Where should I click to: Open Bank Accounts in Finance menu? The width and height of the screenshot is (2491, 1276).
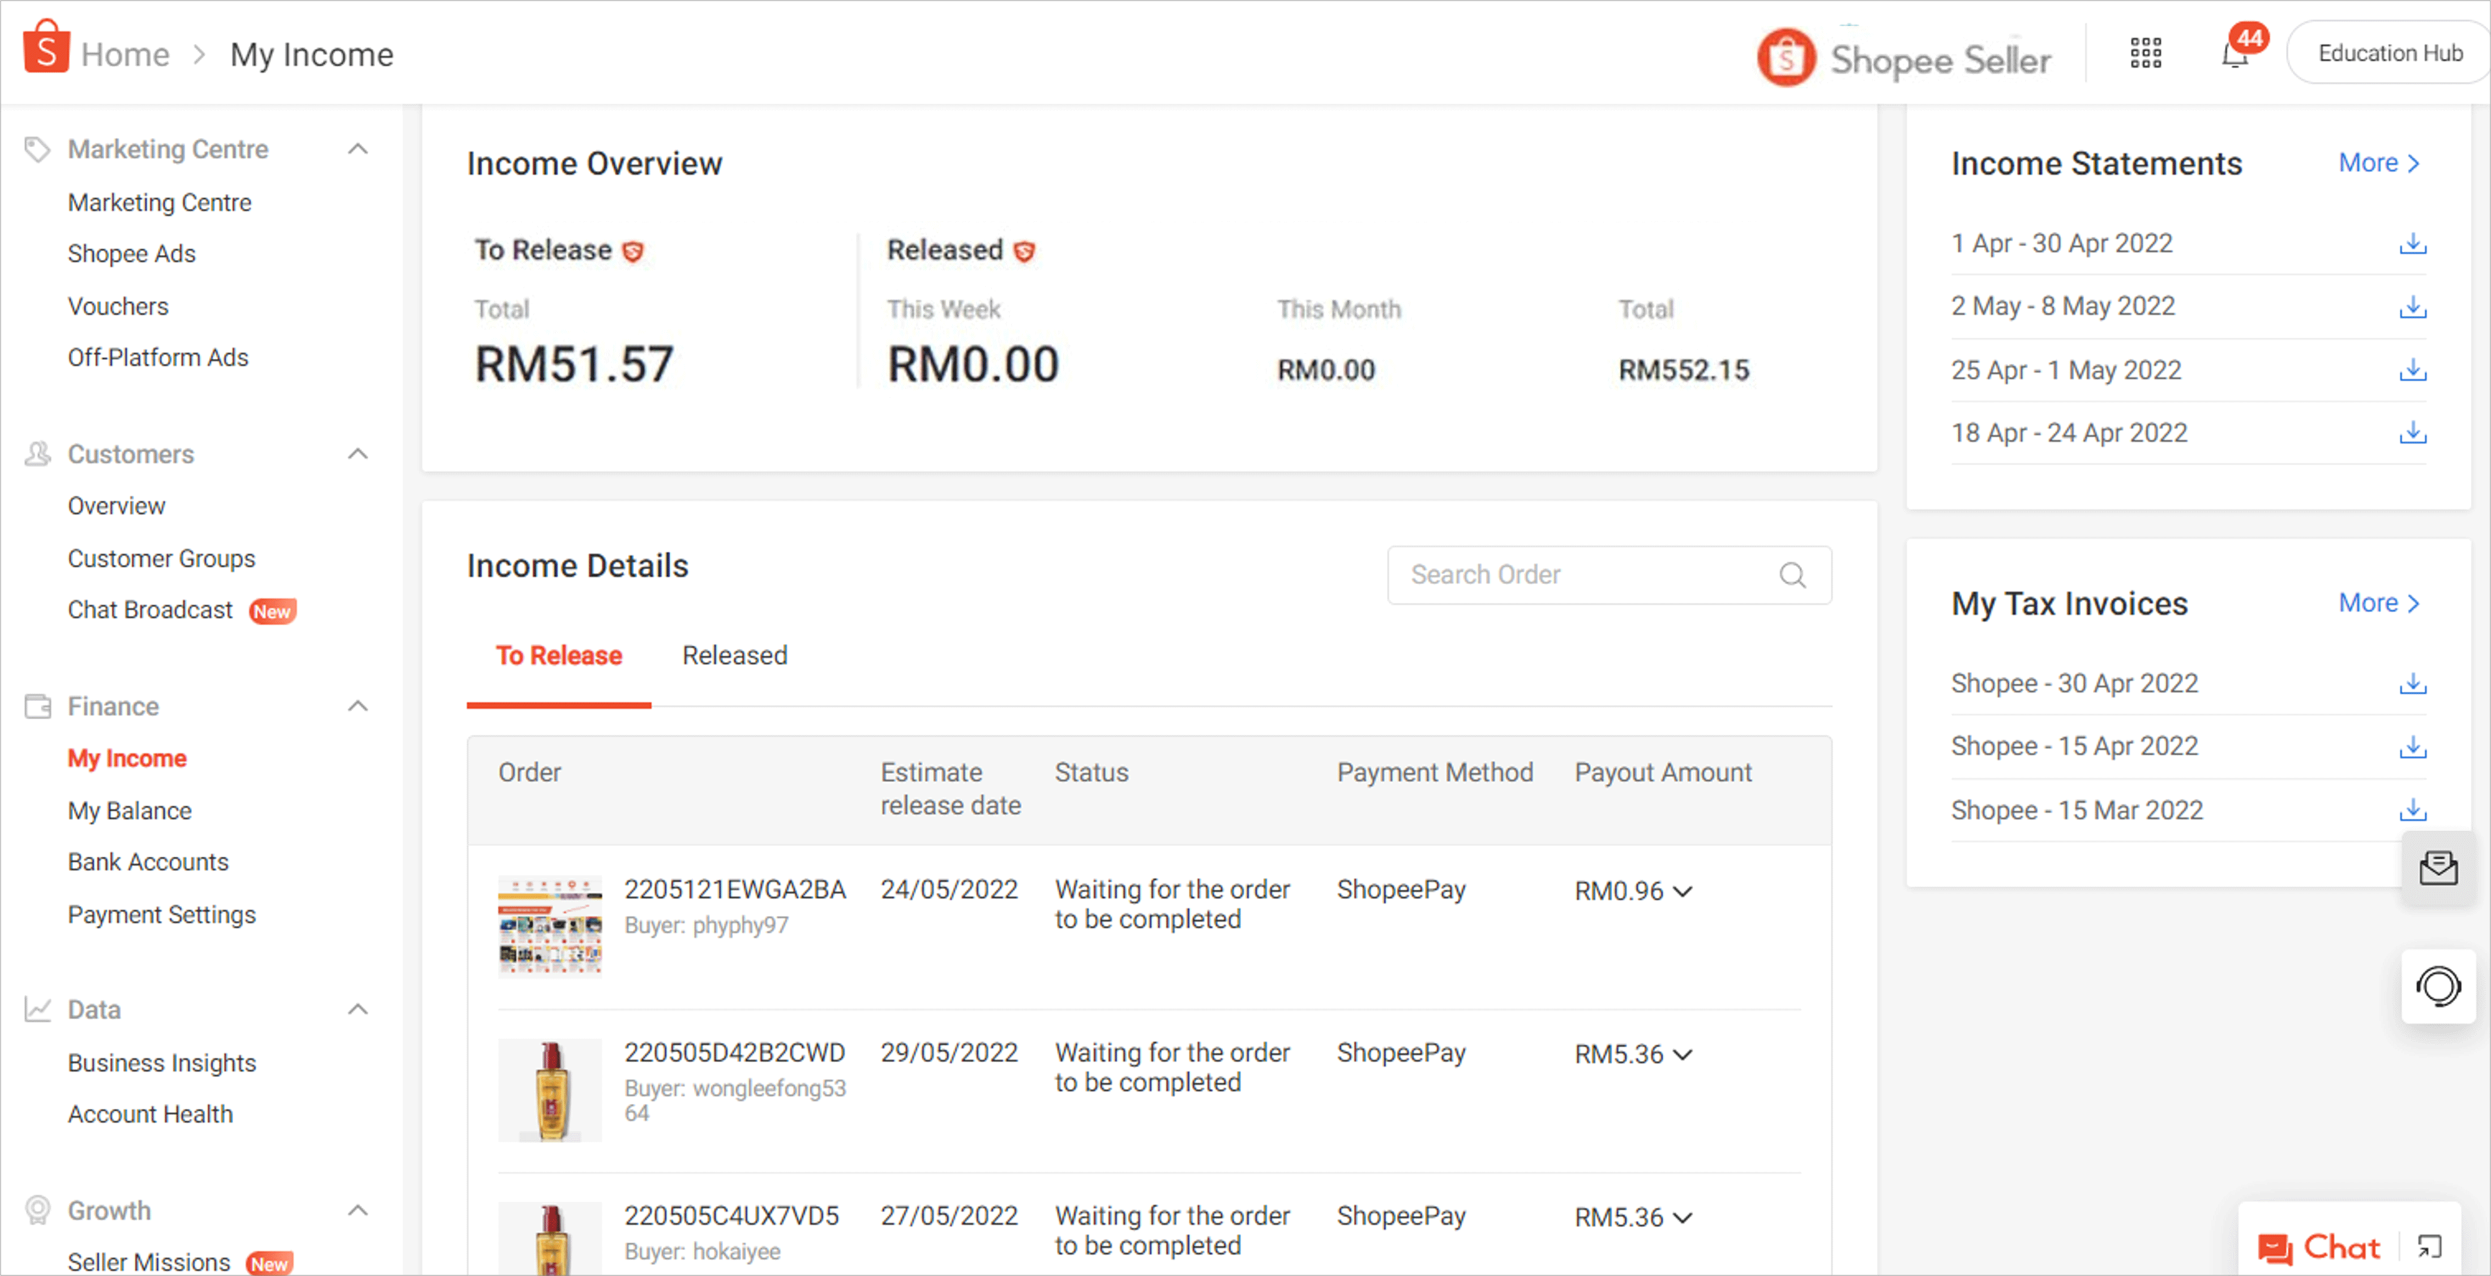[x=148, y=862]
